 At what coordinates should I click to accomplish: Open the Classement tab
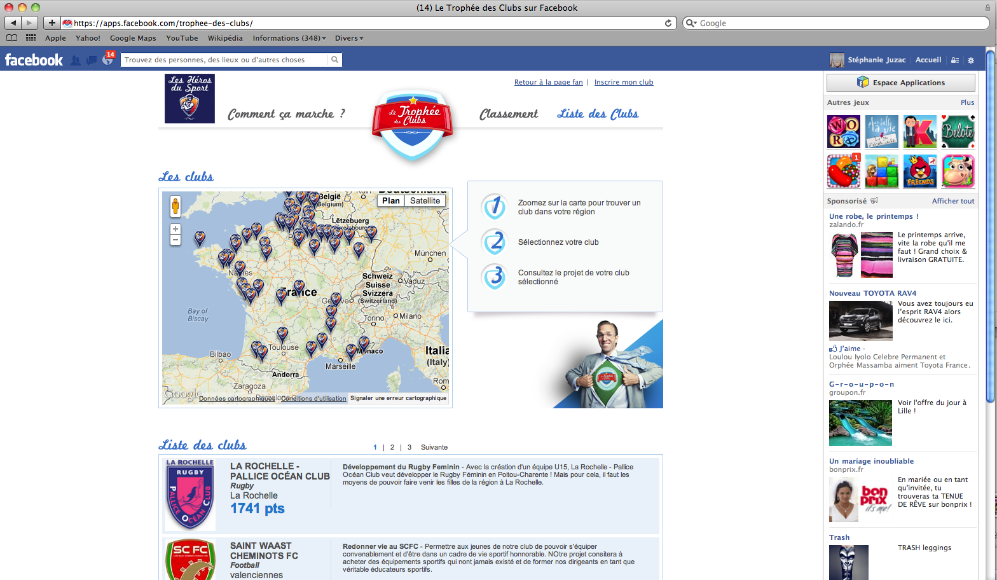pyautogui.click(x=509, y=114)
